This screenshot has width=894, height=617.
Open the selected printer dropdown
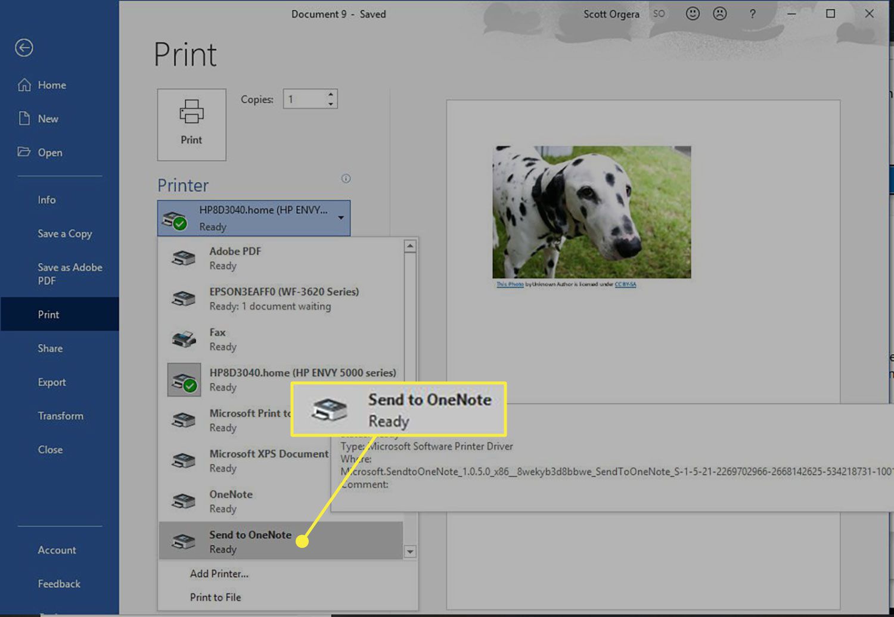(254, 218)
